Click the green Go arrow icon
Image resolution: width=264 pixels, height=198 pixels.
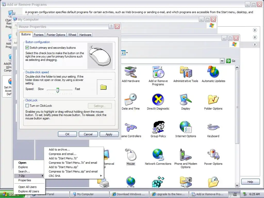(228, 61)
